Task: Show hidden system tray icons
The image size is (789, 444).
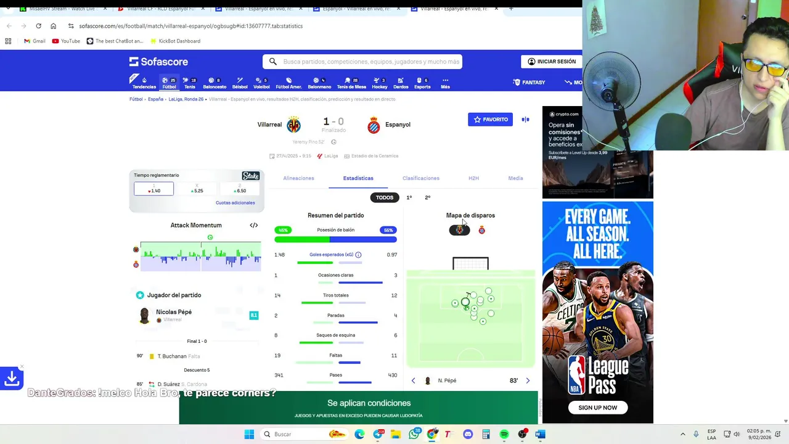Action: pos(682,434)
